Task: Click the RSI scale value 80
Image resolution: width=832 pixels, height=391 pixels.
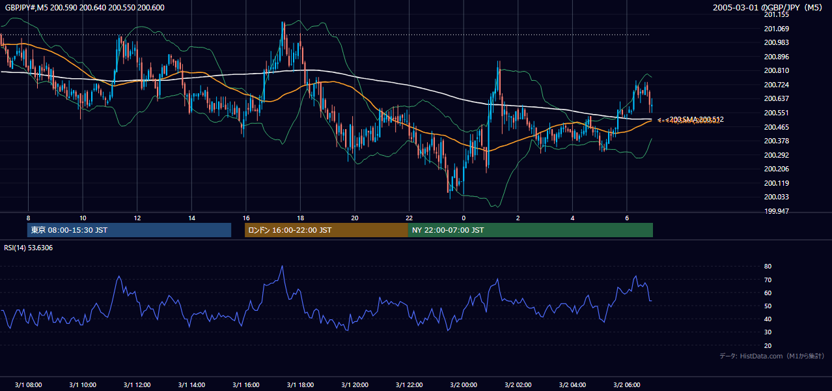Action: tap(768, 267)
